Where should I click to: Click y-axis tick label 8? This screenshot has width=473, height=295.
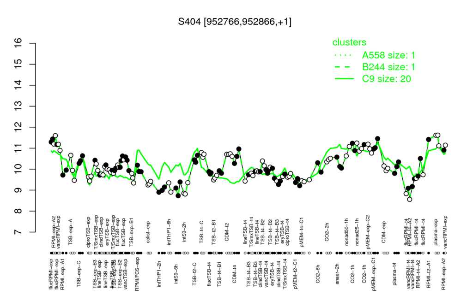click(18, 211)
